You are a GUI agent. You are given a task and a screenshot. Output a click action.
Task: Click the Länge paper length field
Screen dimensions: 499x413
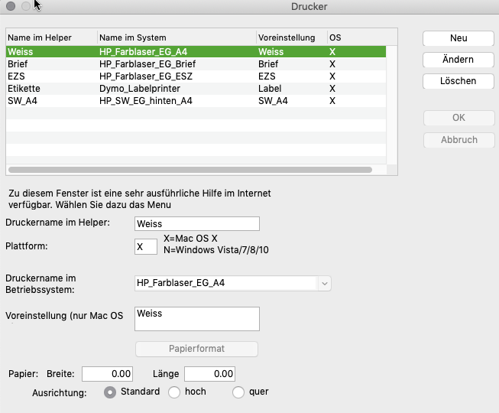[x=209, y=373]
